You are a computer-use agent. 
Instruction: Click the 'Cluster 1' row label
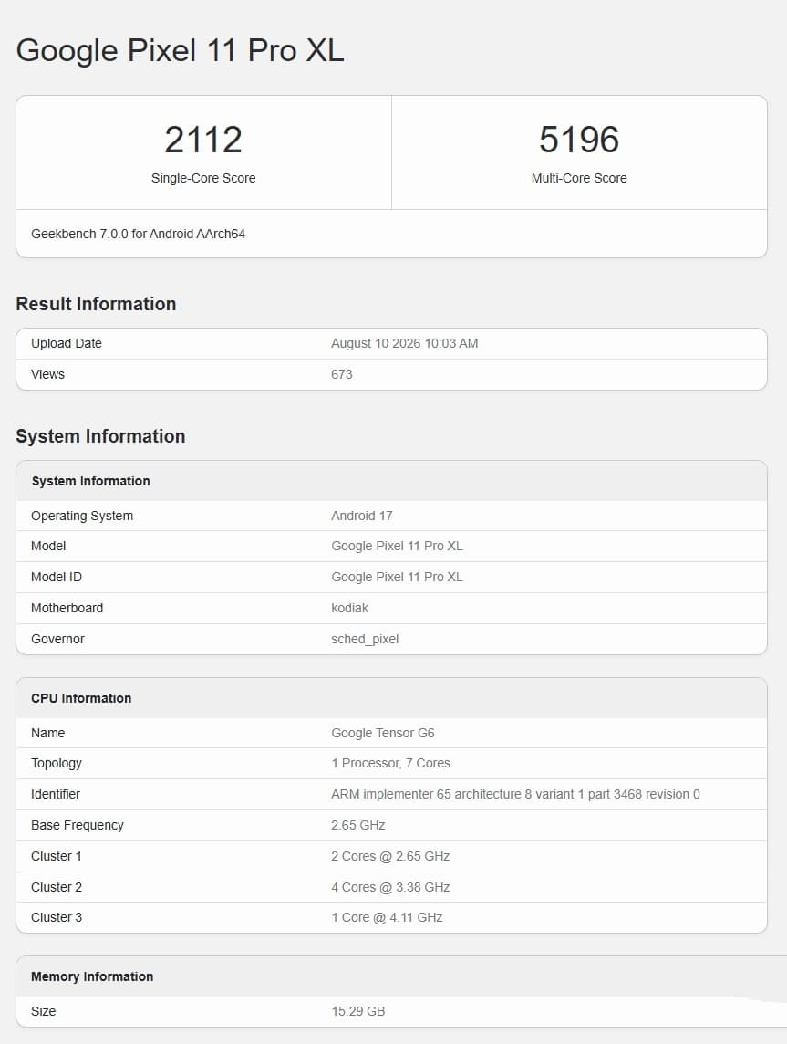click(x=57, y=856)
